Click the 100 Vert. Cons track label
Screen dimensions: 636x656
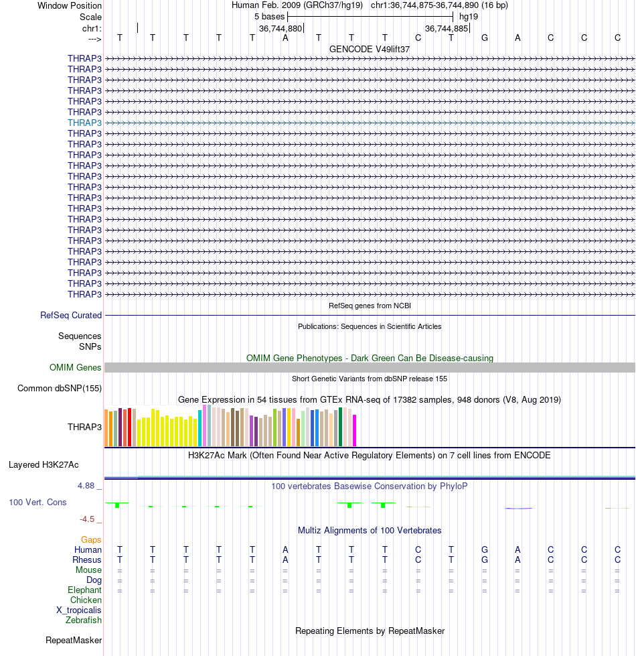click(37, 502)
